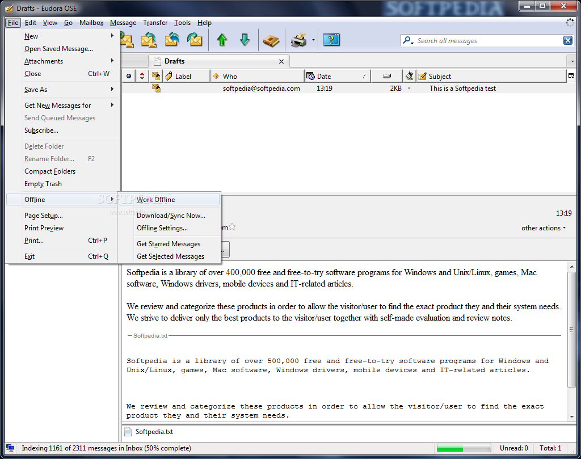Click Exit in File menu
581x459 pixels.
62,256
